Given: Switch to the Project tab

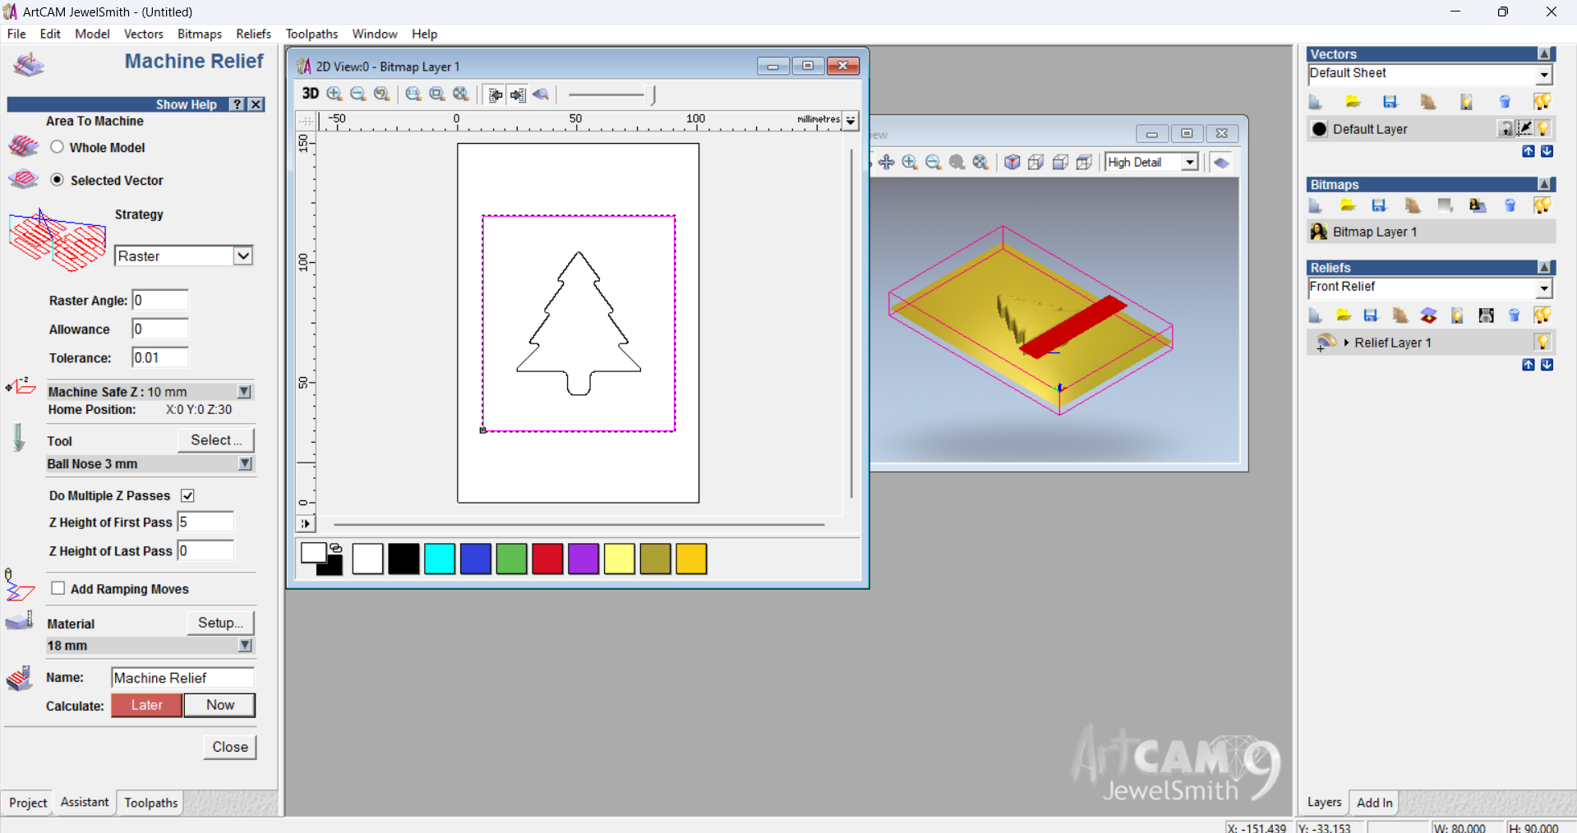Looking at the screenshot, I should point(28,803).
